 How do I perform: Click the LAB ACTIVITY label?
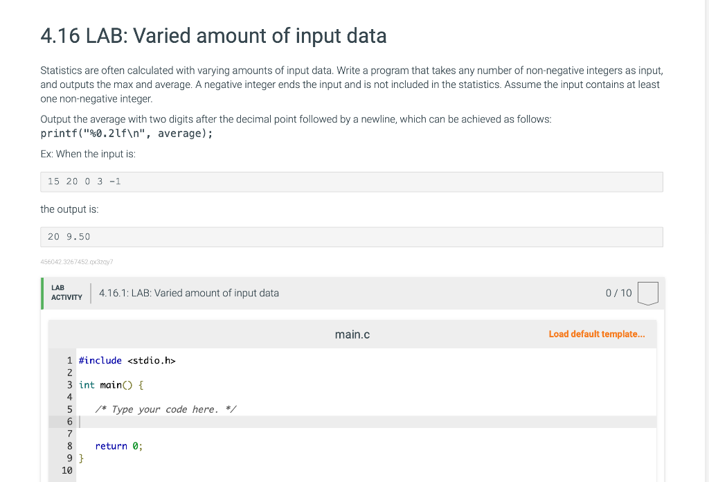pyautogui.click(x=66, y=292)
